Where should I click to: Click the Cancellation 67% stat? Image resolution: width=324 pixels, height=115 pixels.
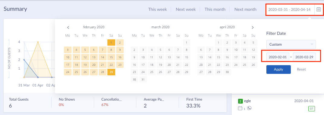tap(105, 105)
